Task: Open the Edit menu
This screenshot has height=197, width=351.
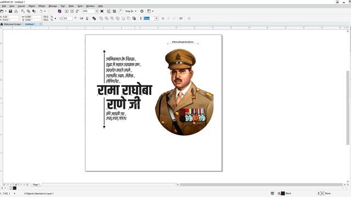Action: click(4, 6)
